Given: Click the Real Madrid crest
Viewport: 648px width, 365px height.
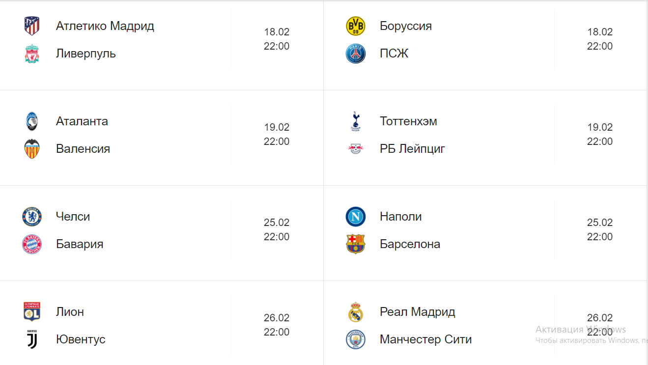Looking at the screenshot, I should (355, 312).
